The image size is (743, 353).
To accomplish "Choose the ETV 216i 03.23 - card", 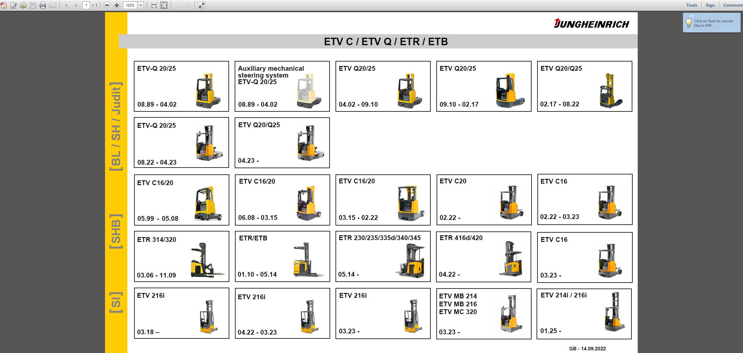I will (383, 313).
